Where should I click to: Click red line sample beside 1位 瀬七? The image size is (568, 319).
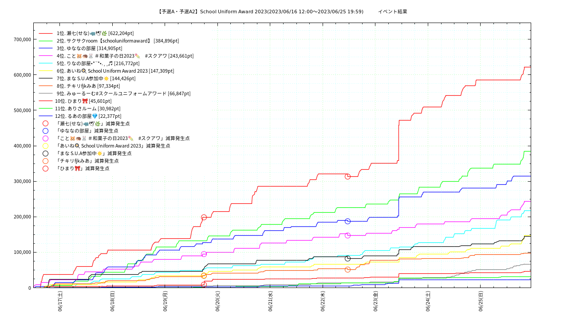(x=46, y=33)
